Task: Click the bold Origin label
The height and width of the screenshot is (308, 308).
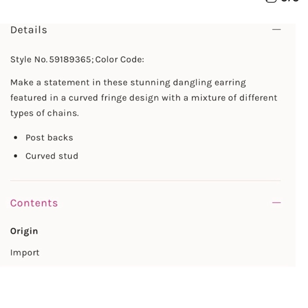Action: 24,231
